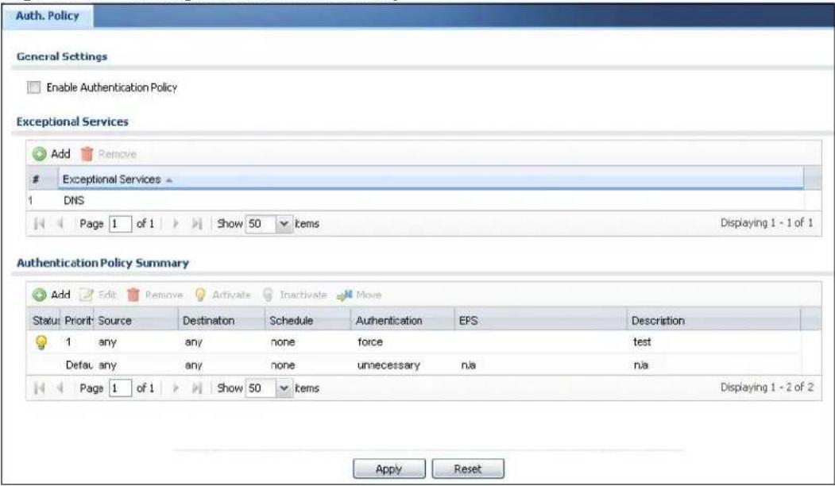Add an exceptional service
835x486 pixels.
[52, 154]
